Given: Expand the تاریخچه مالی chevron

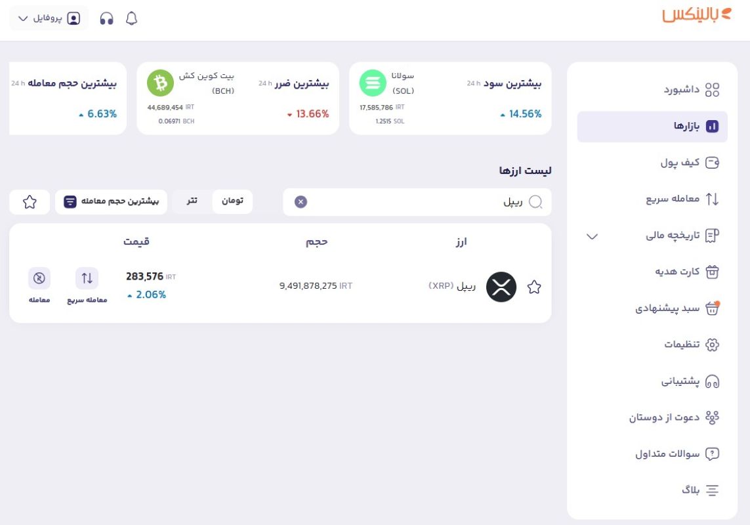Looking at the screenshot, I should coord(592,236).
